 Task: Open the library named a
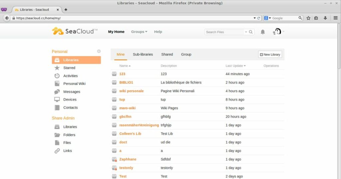pyautogui.click(x=120, y=150)
